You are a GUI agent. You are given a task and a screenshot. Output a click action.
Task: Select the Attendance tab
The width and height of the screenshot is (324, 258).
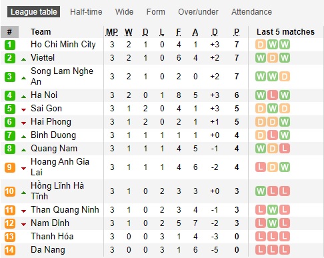tap(251, 12)
